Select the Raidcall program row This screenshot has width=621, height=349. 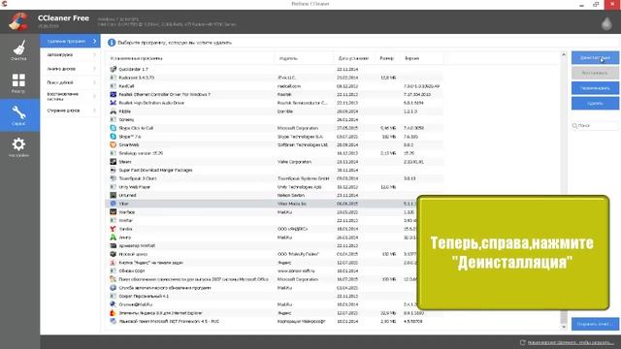coord(276,86)
